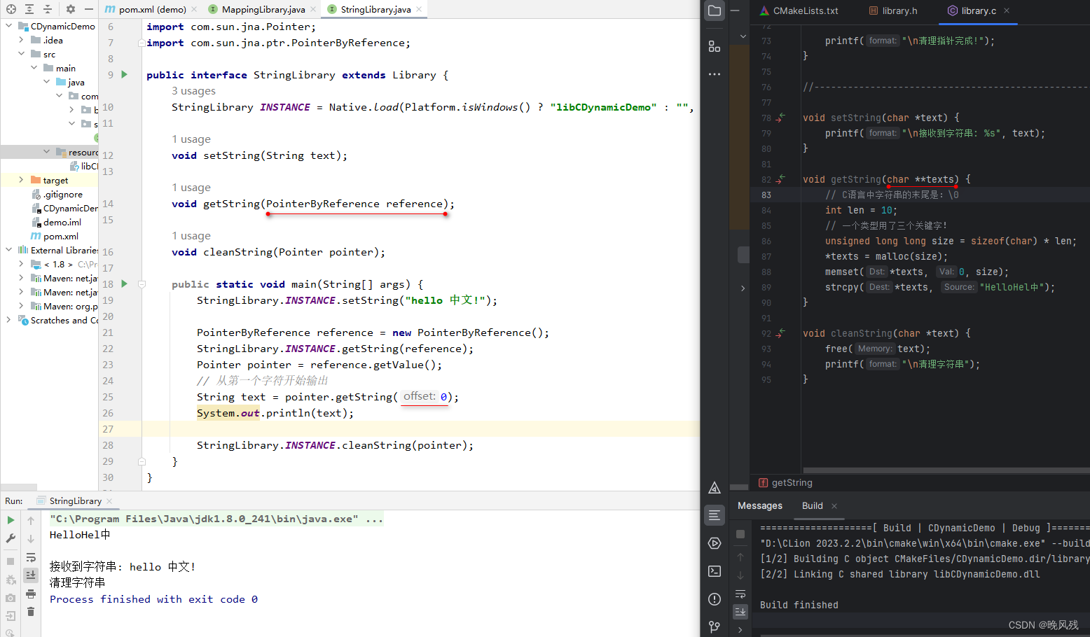Close the StringLibrary Run tab

(x=109, y=501)
